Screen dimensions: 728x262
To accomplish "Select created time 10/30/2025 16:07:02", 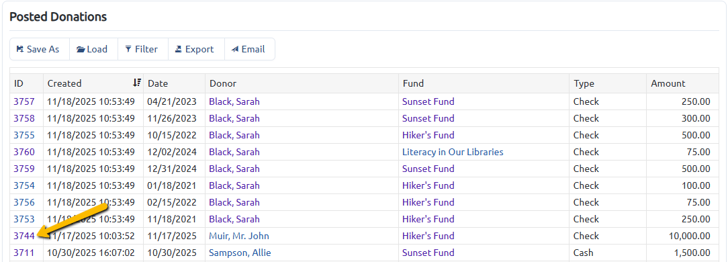I will tap(93, 253).
